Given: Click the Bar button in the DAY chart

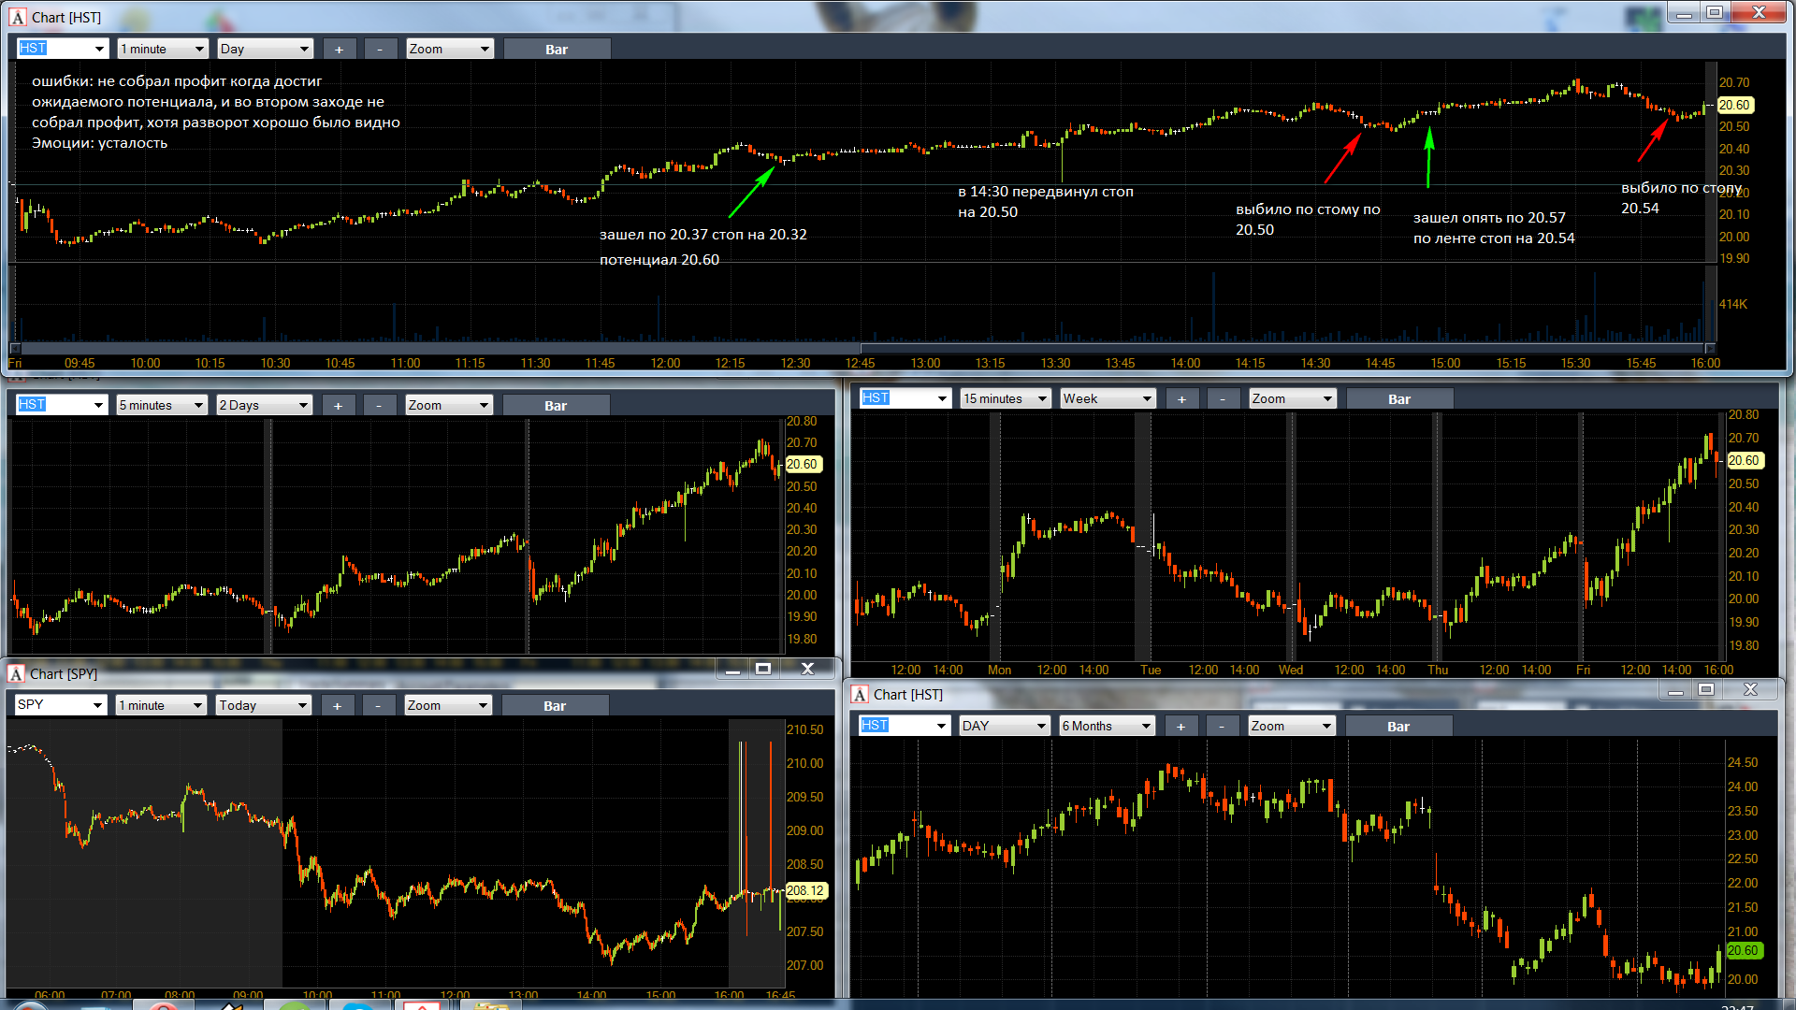Looking at the screenshot, I should pos(1398,727).
